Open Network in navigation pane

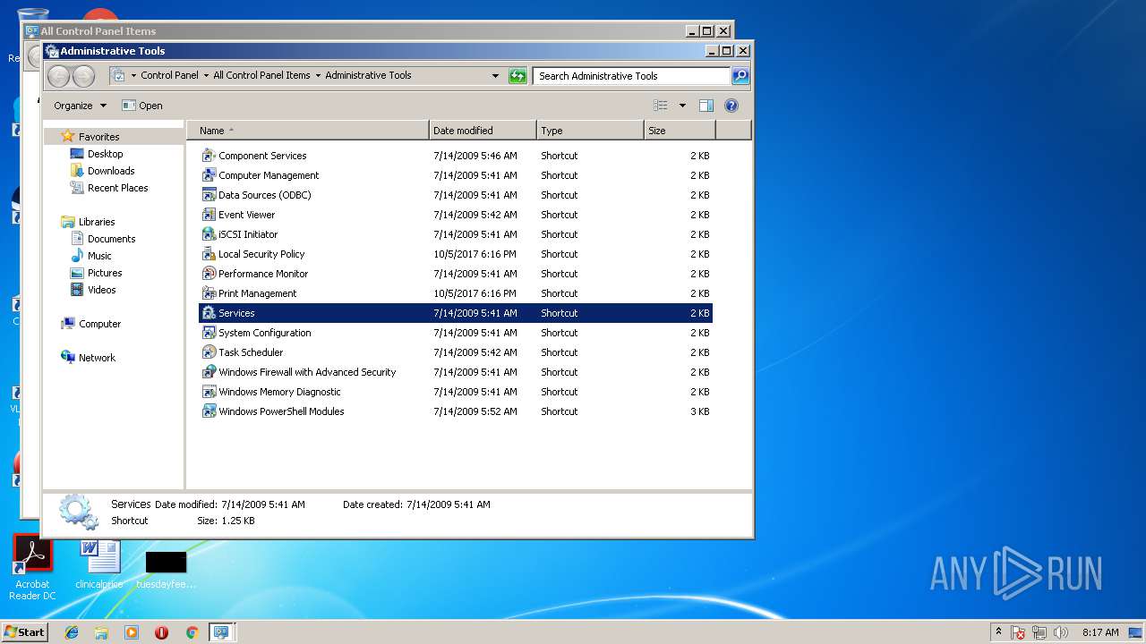(x=97, y=358)
